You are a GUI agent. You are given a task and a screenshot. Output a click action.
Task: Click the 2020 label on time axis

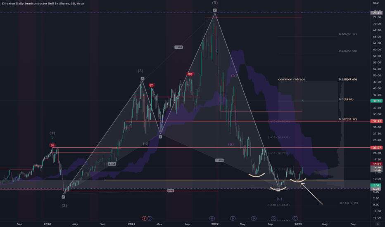(47, 224)
